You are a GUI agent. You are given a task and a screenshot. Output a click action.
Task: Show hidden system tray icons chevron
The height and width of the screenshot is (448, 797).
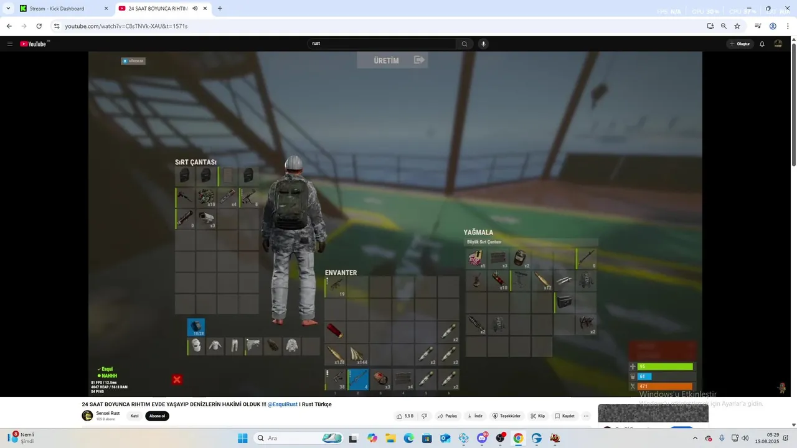tap(696, 438)
